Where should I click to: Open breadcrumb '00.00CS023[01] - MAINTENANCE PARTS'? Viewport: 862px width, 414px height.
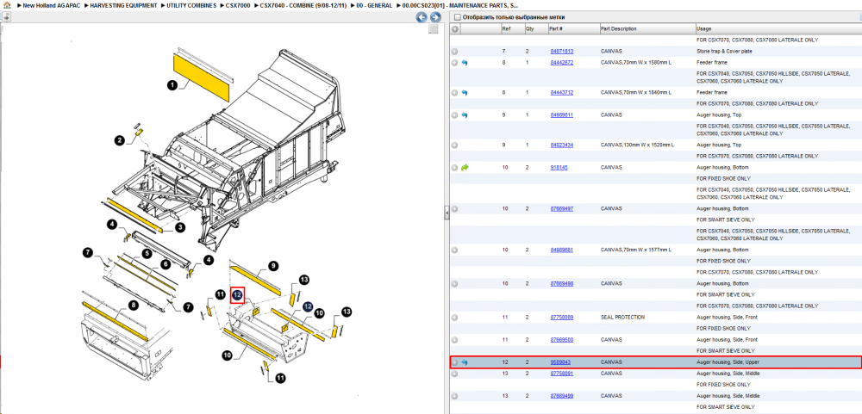click(x=460, y=5)
